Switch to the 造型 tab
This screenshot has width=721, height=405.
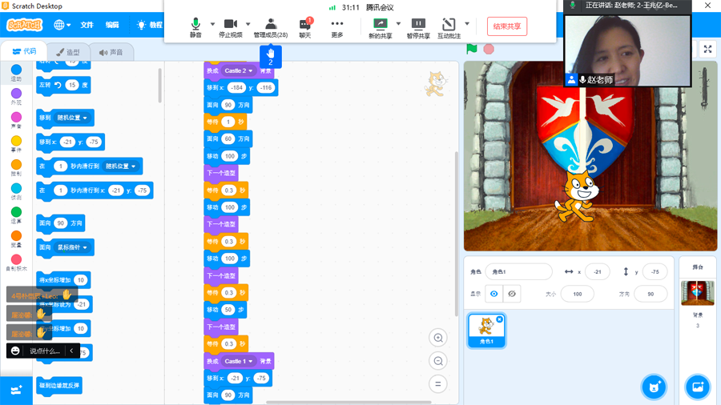tap(67, 52)
